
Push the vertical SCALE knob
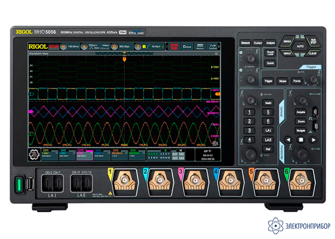[x=249, y=153]
